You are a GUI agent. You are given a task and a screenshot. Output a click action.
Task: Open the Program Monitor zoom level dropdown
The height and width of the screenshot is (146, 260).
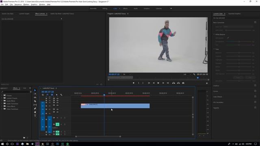pyautogui.click(x=127, y=74)
